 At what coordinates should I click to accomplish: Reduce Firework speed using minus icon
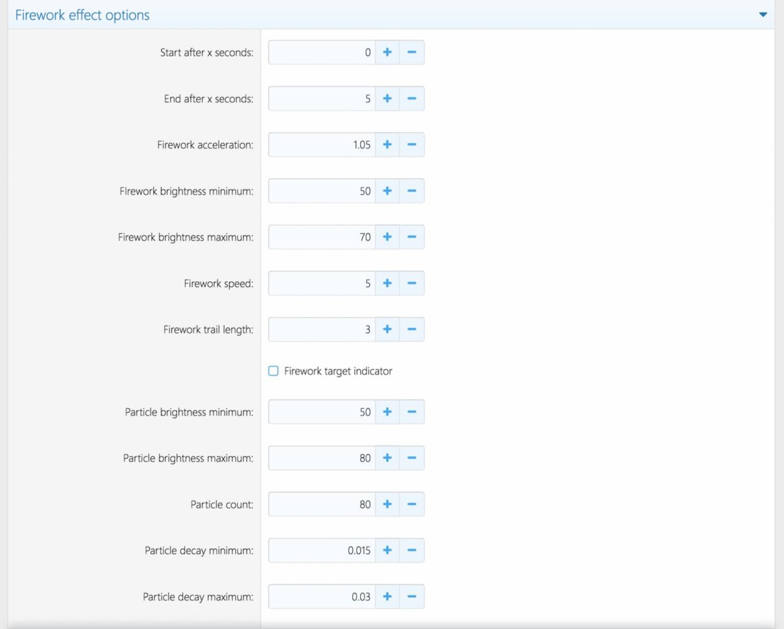tap(412, 283)
